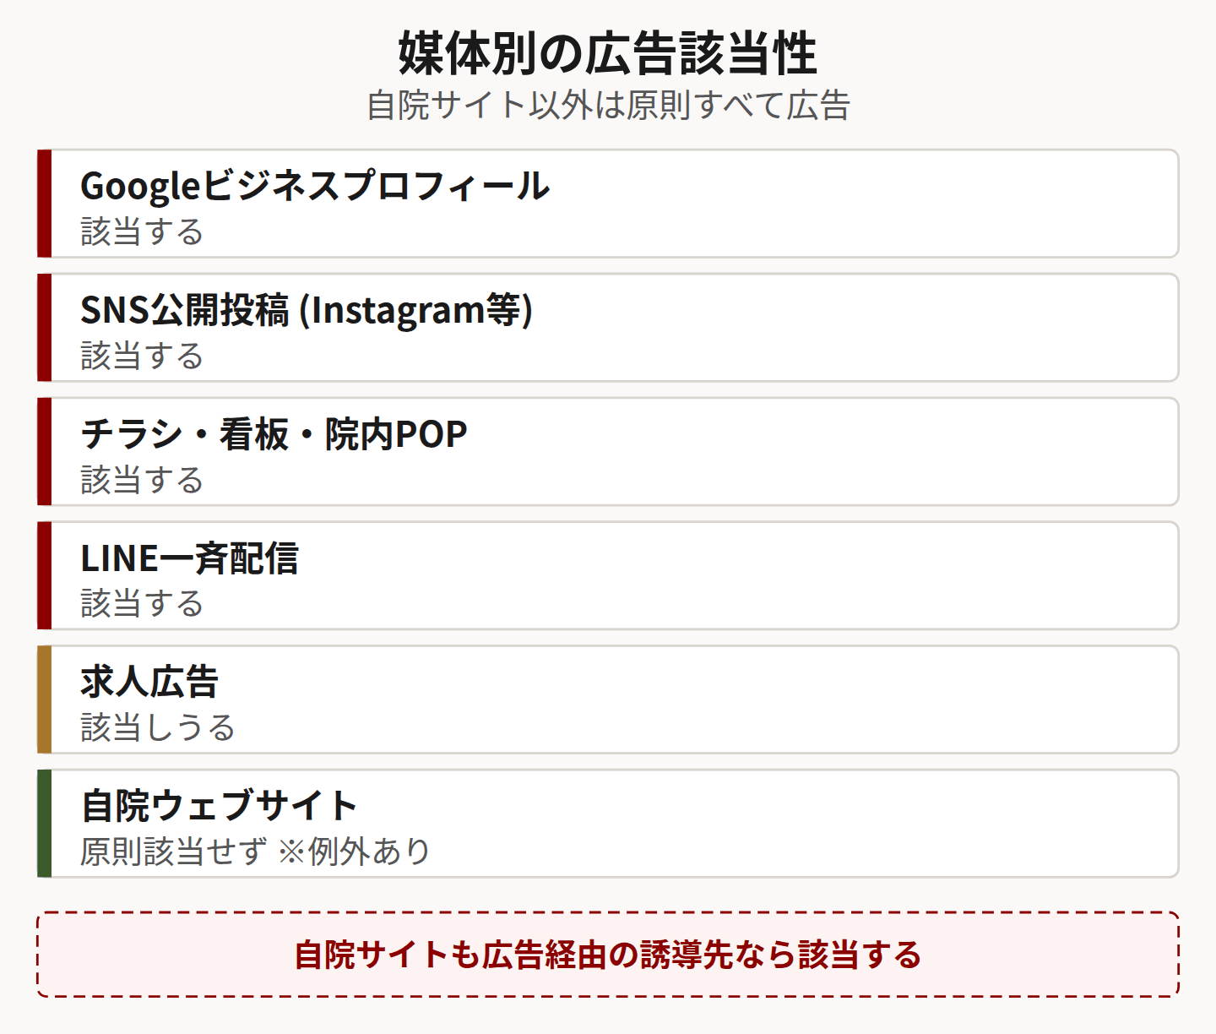Click the Googleビジネスプロフィール card title
This screenshot has height=1034, width=1216.
pos(314,186)
